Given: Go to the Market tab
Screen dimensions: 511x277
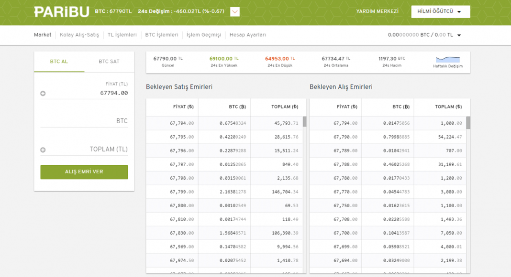Looking at the screenshot, I should pos(43,35).
